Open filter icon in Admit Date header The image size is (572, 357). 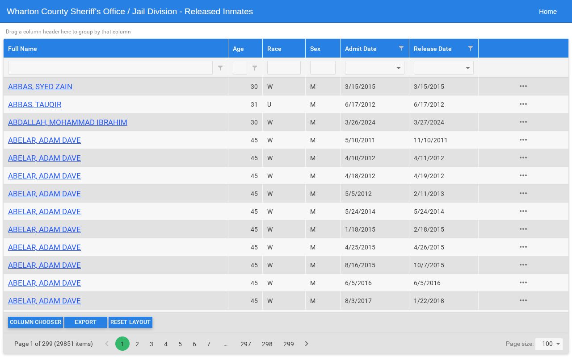point(401,48)
